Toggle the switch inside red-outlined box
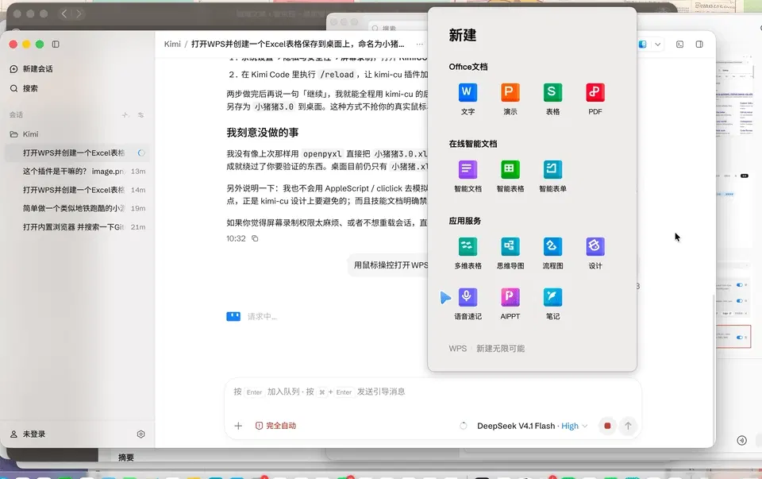Screen dimensions: 762x479 click(739, 337)
